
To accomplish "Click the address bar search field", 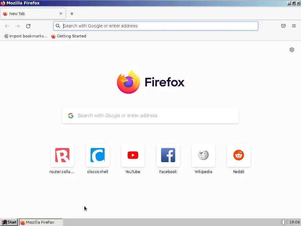I will click(156, 26).
